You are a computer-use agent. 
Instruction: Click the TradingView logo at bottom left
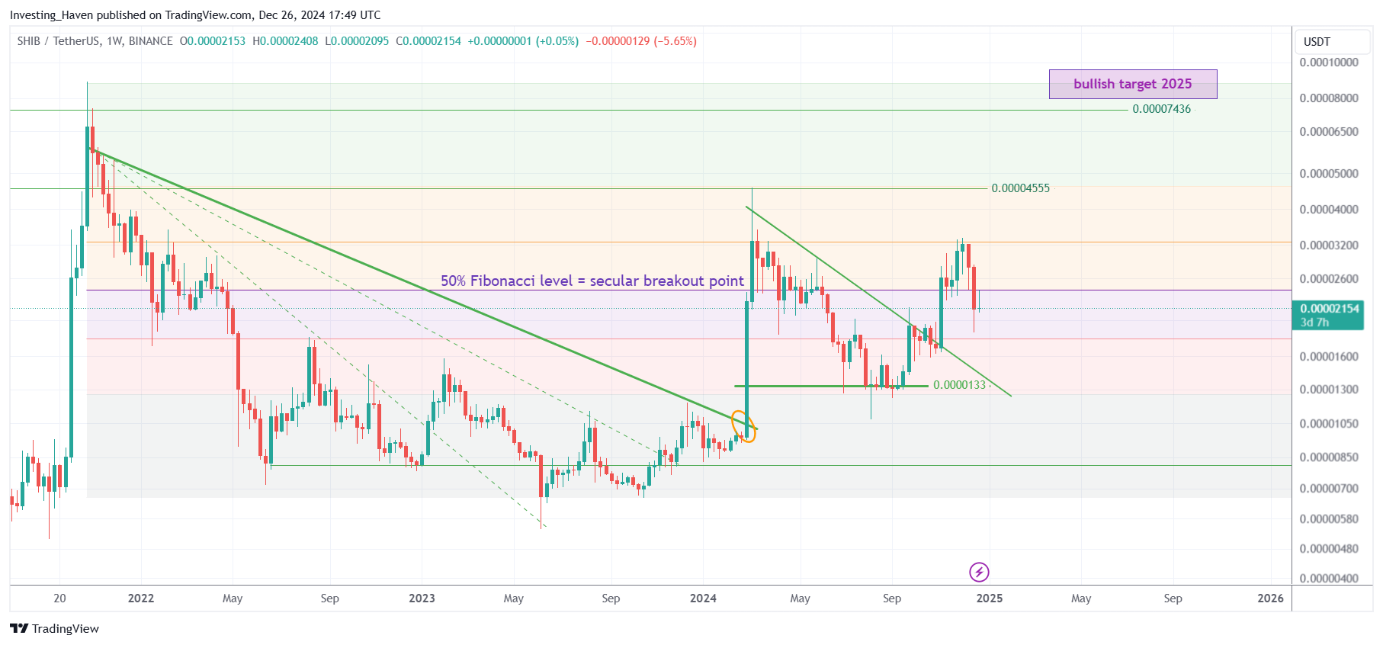point(54,628)
